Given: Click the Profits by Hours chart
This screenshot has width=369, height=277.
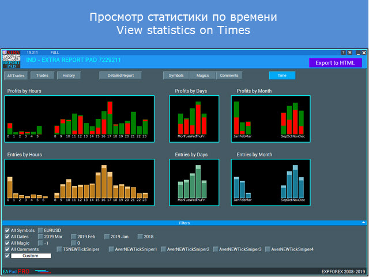Looking at the screenshot, I should tap(80, 119).
